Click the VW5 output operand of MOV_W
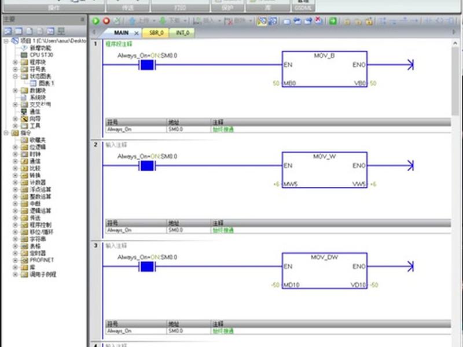The image size is (463, 347). click(x=359, y=184)
